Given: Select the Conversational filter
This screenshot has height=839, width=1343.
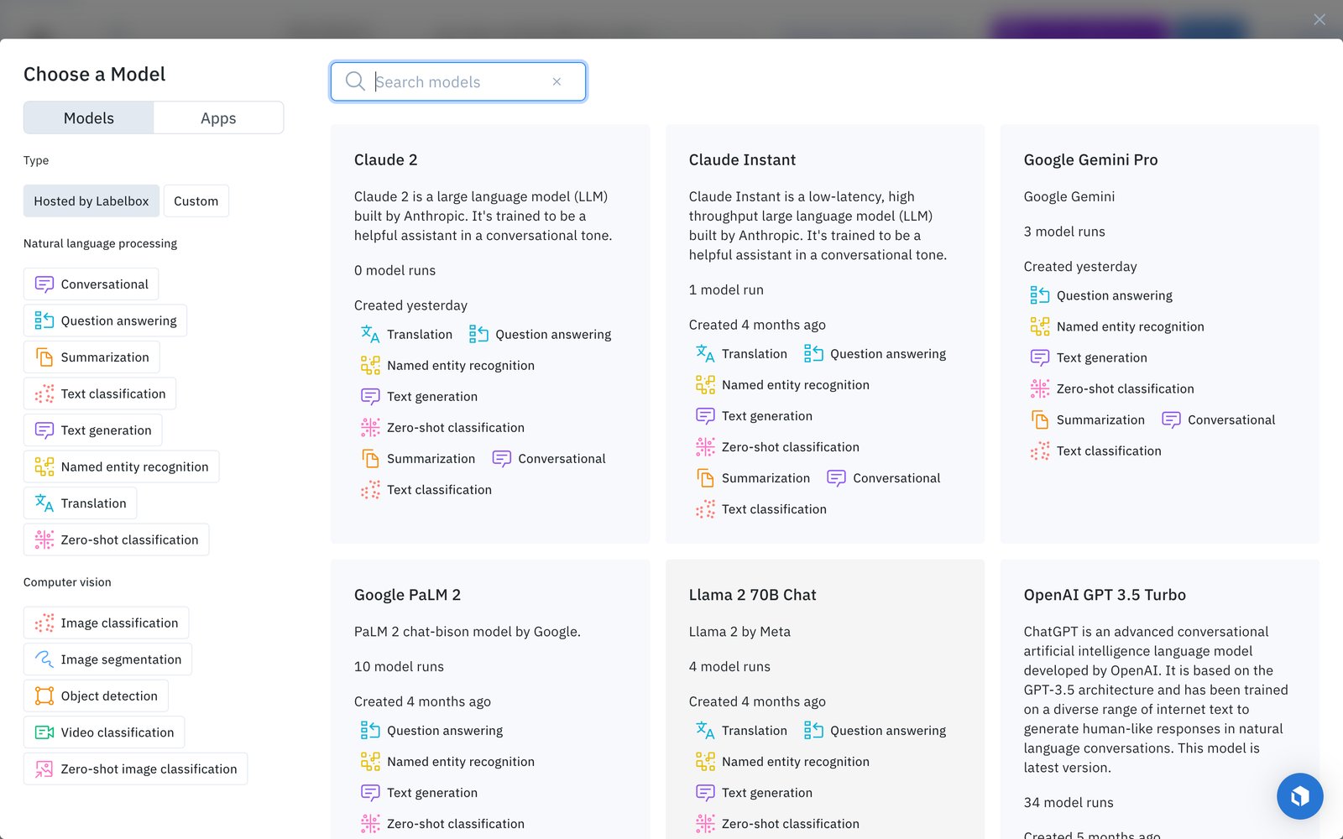Looking at the screenshot, I should pos(91,284).
